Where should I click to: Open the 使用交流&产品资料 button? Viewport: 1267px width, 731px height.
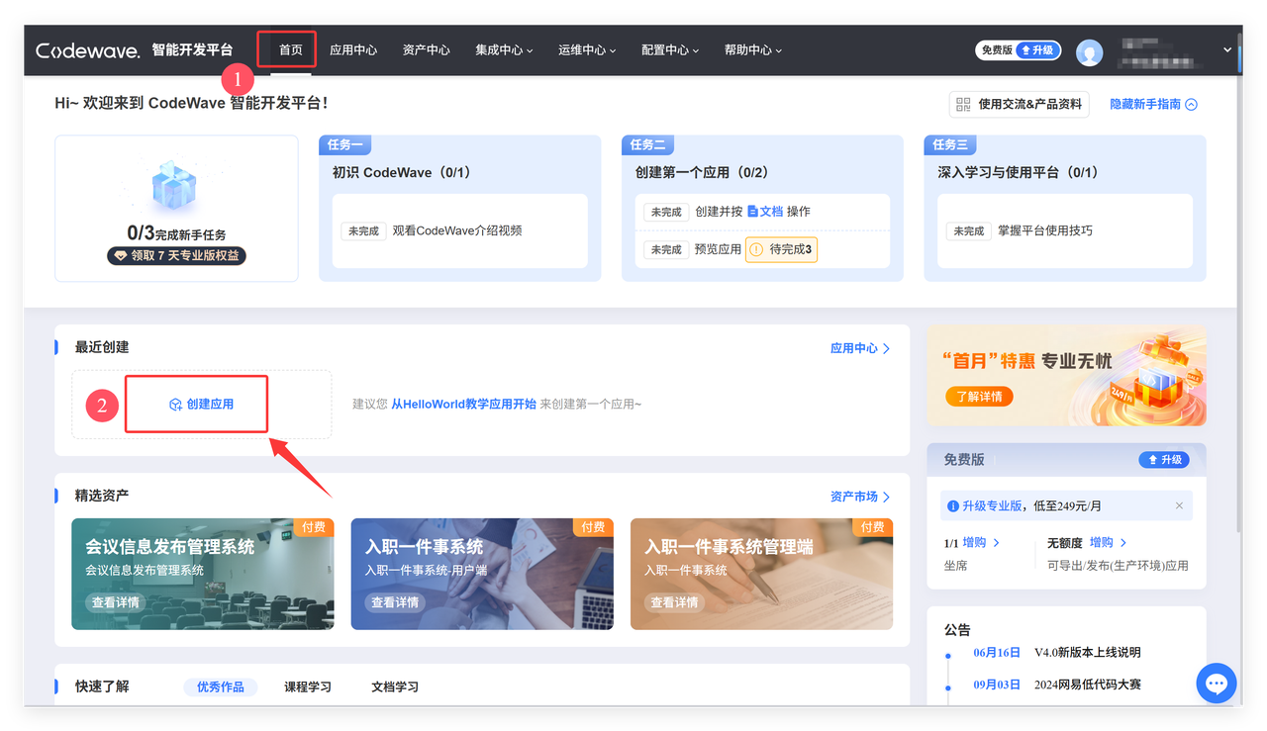point(1020,104)
